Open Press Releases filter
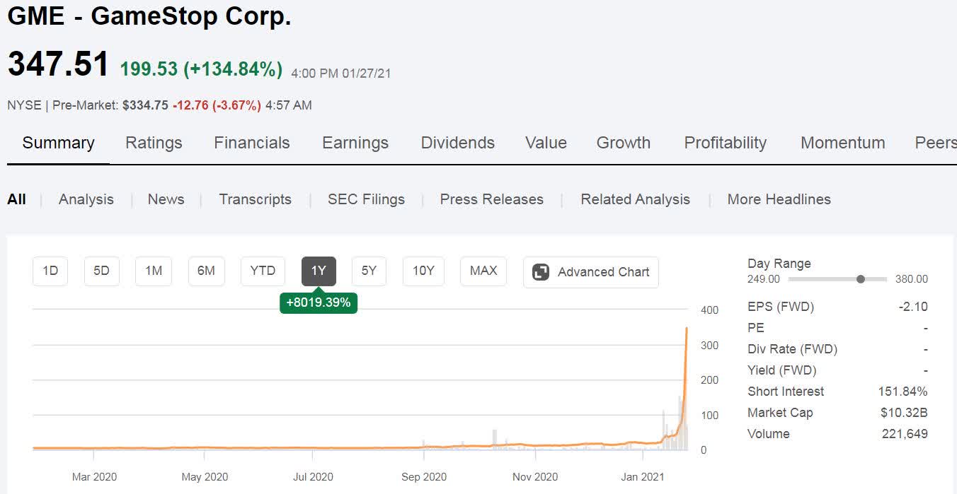 coord(492,199)
